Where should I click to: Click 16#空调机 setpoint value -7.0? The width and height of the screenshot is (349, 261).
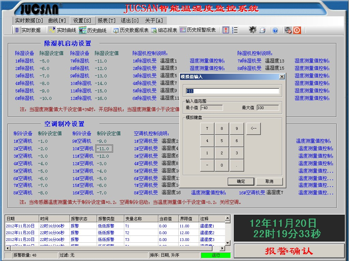point(101,193)
